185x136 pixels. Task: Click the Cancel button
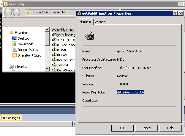pos(146,128)
